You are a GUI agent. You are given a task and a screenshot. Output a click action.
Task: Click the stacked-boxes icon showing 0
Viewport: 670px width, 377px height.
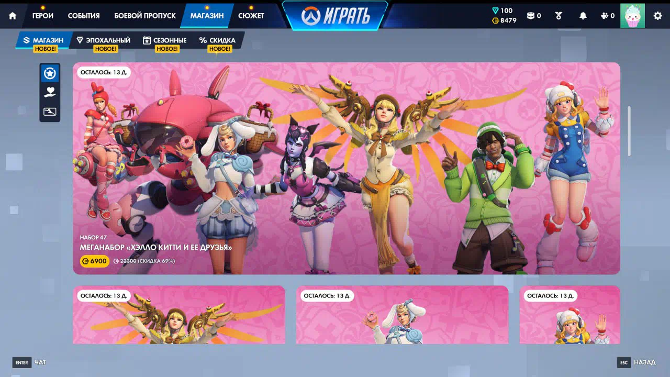pyautogui.click(x=533, y=16)
